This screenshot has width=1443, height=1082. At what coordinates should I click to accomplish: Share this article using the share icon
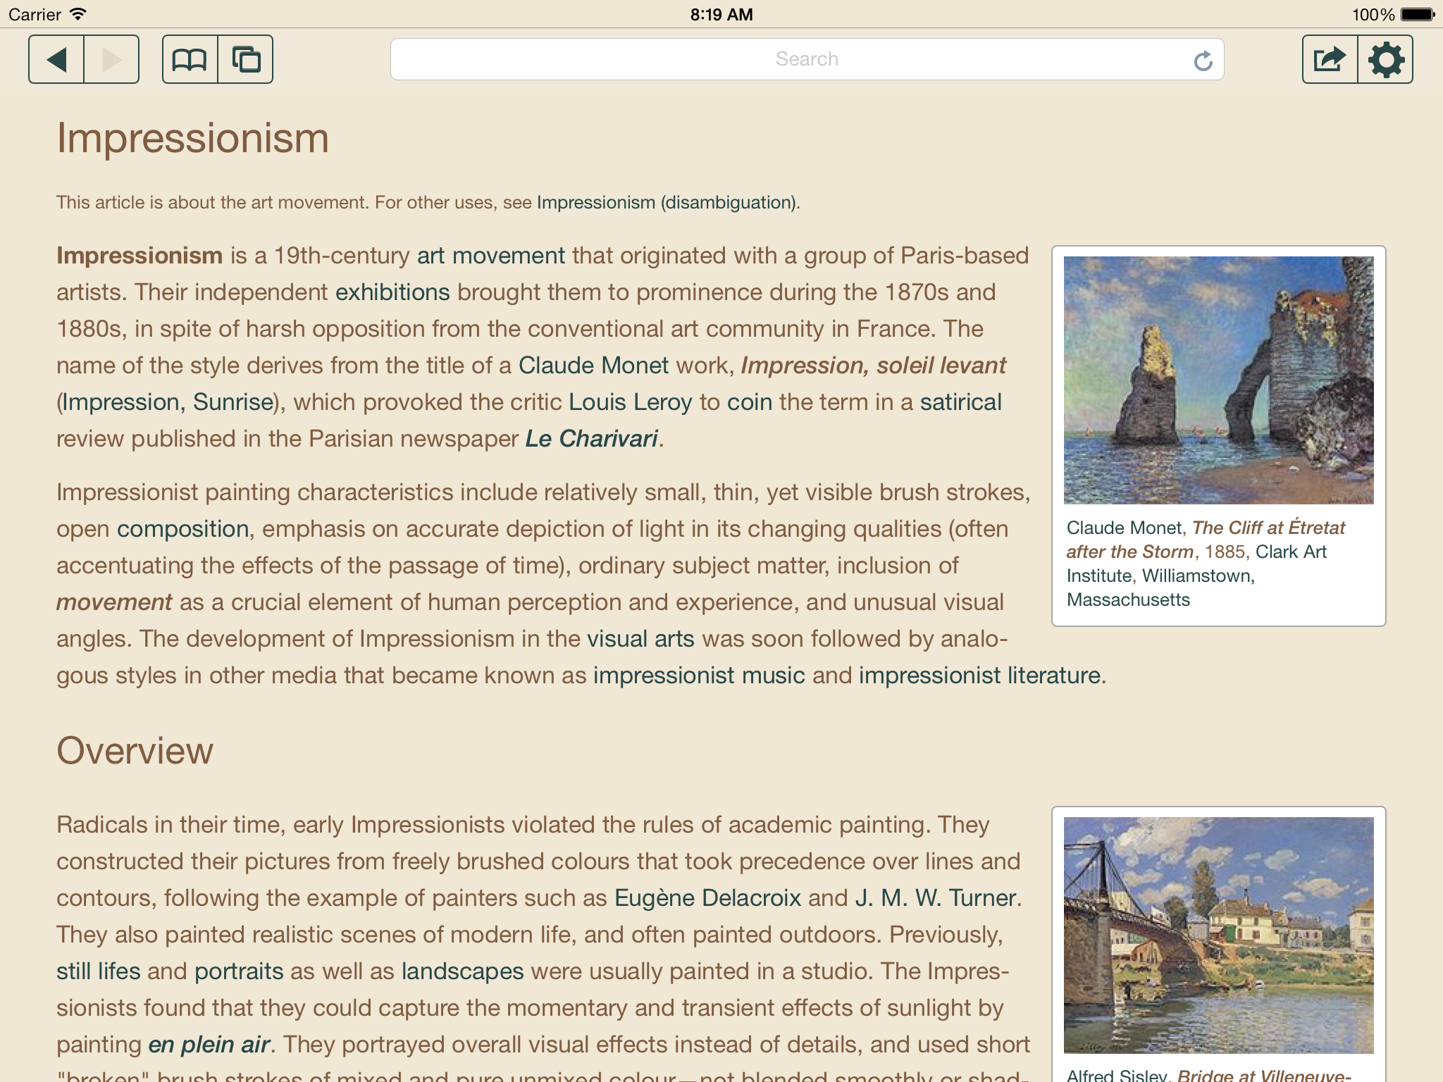pyautogui.click(x=1330, y=59)
